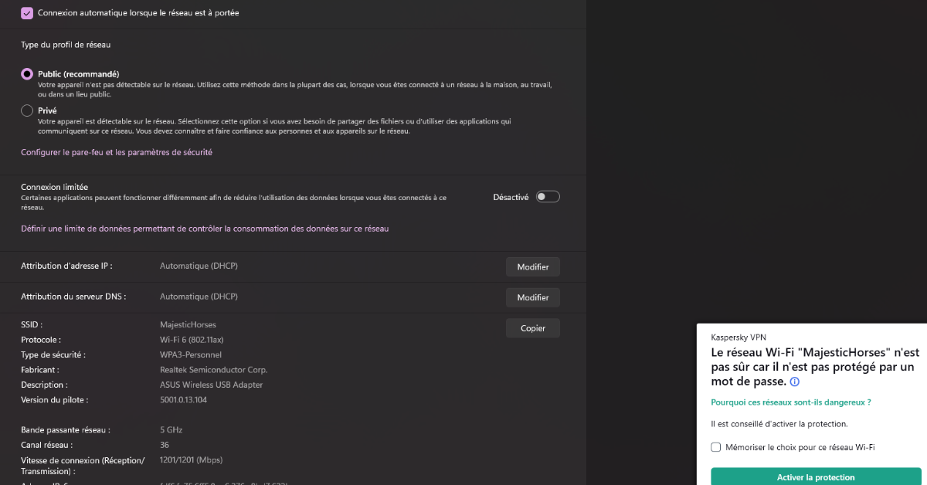927x485 pixels.
Task: Open the firewall and security settings link
Action: [x=117, y=152]
